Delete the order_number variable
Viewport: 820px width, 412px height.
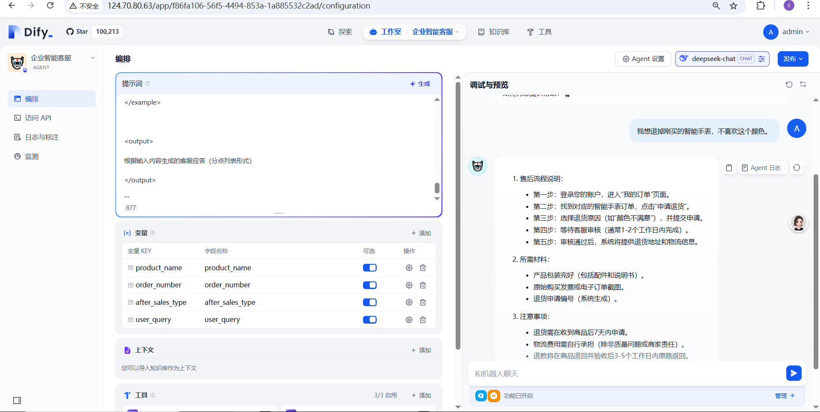pyautogui.click(x=423, y=285)
